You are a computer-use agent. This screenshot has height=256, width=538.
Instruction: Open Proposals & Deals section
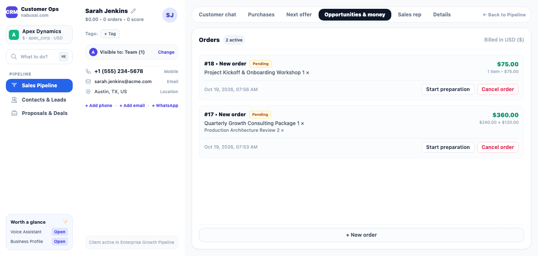39,113
